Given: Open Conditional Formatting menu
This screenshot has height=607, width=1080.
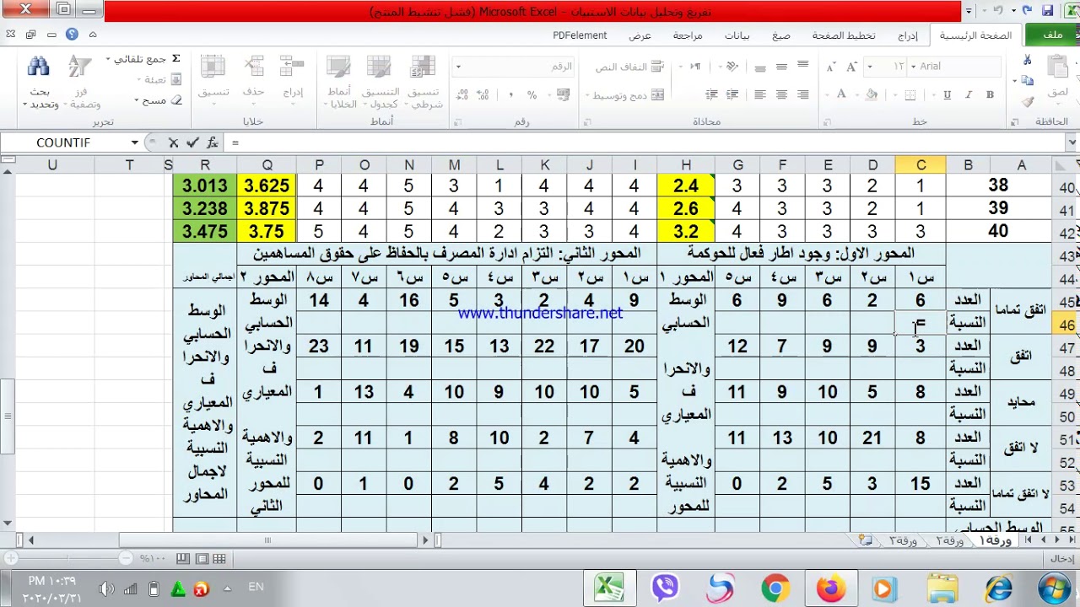Looking at the screenshot, I should [x=424, y=82].
